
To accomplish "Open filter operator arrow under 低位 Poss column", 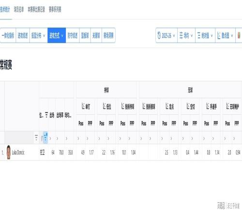I will pos(99,138).
